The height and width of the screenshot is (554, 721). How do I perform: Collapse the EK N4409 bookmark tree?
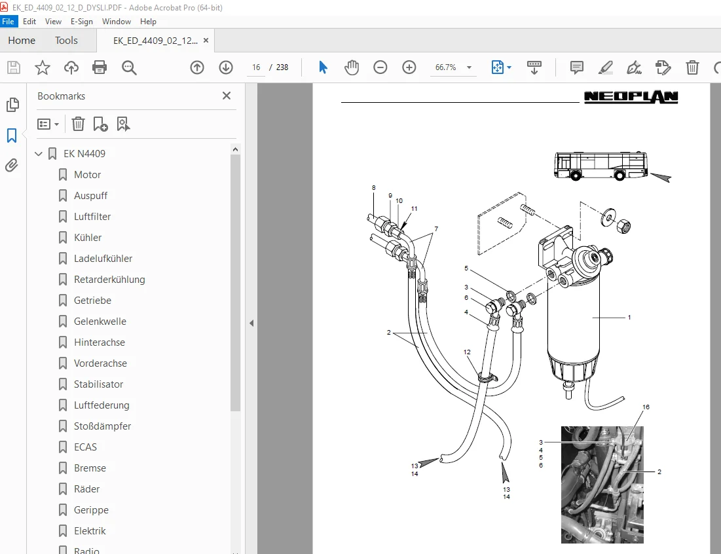click(x=39, y=153)
